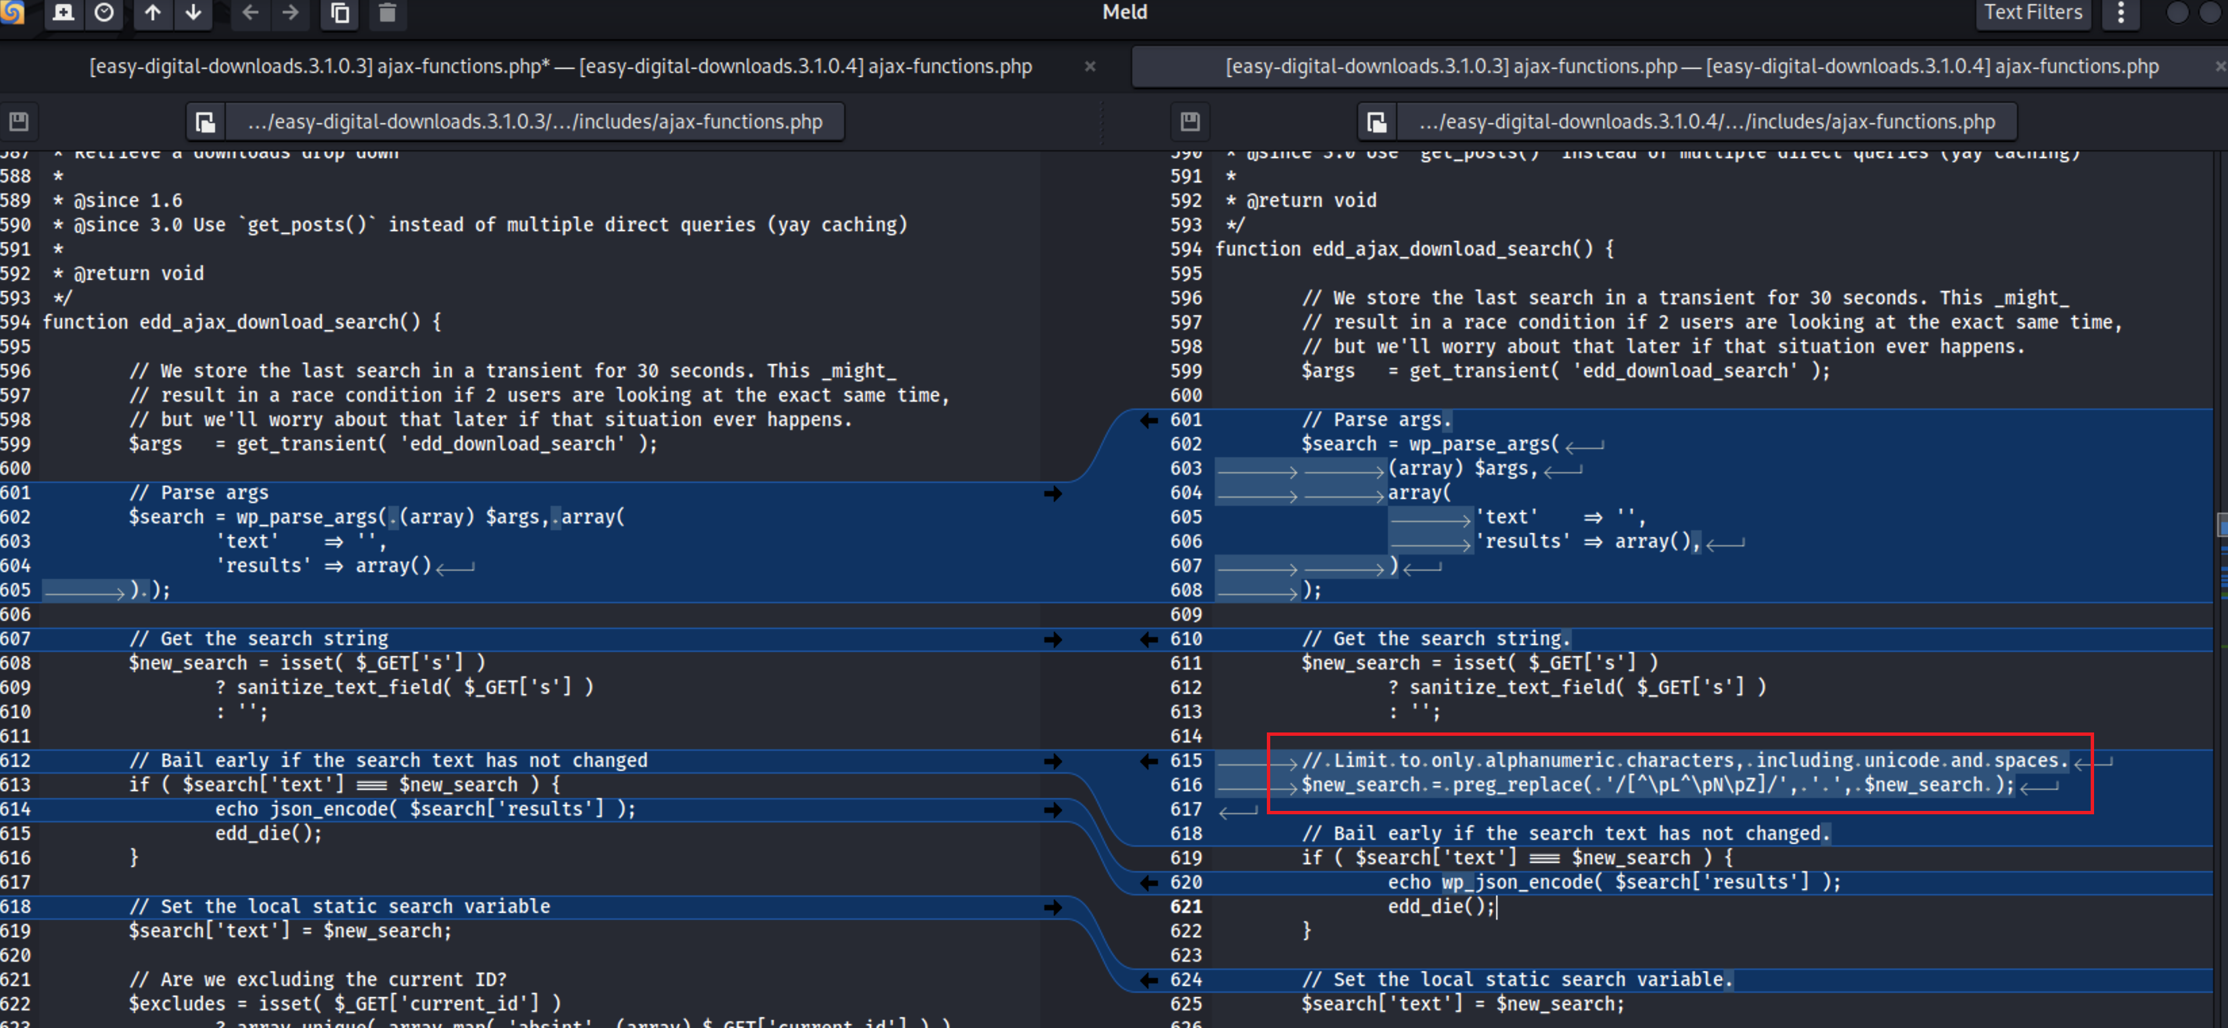
Task: Click left line 619 $search['text'] = $new_search
Action: [x=291, y=931]
